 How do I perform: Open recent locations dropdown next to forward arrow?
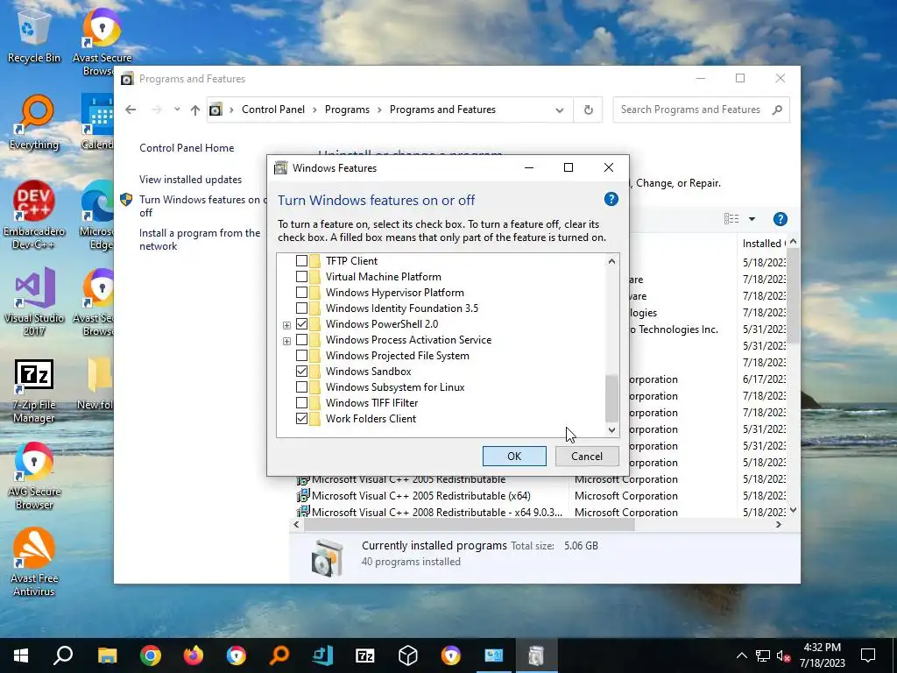point(177,110)
